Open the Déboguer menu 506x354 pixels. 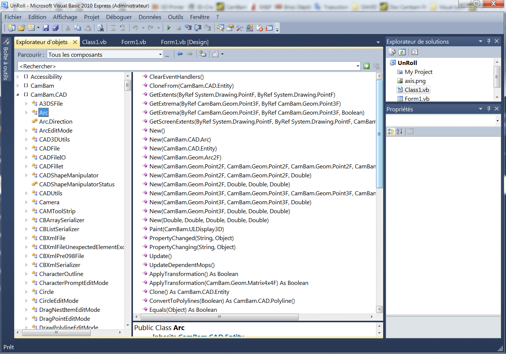(119, 17)
